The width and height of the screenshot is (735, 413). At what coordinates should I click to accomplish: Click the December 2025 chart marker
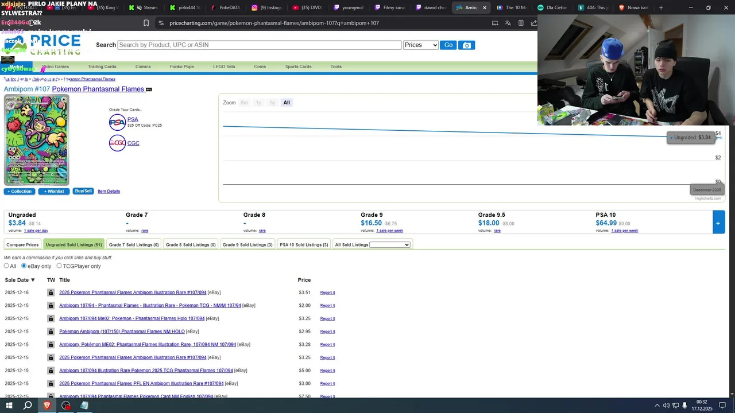pyautogui.click(x=707, y=190)
